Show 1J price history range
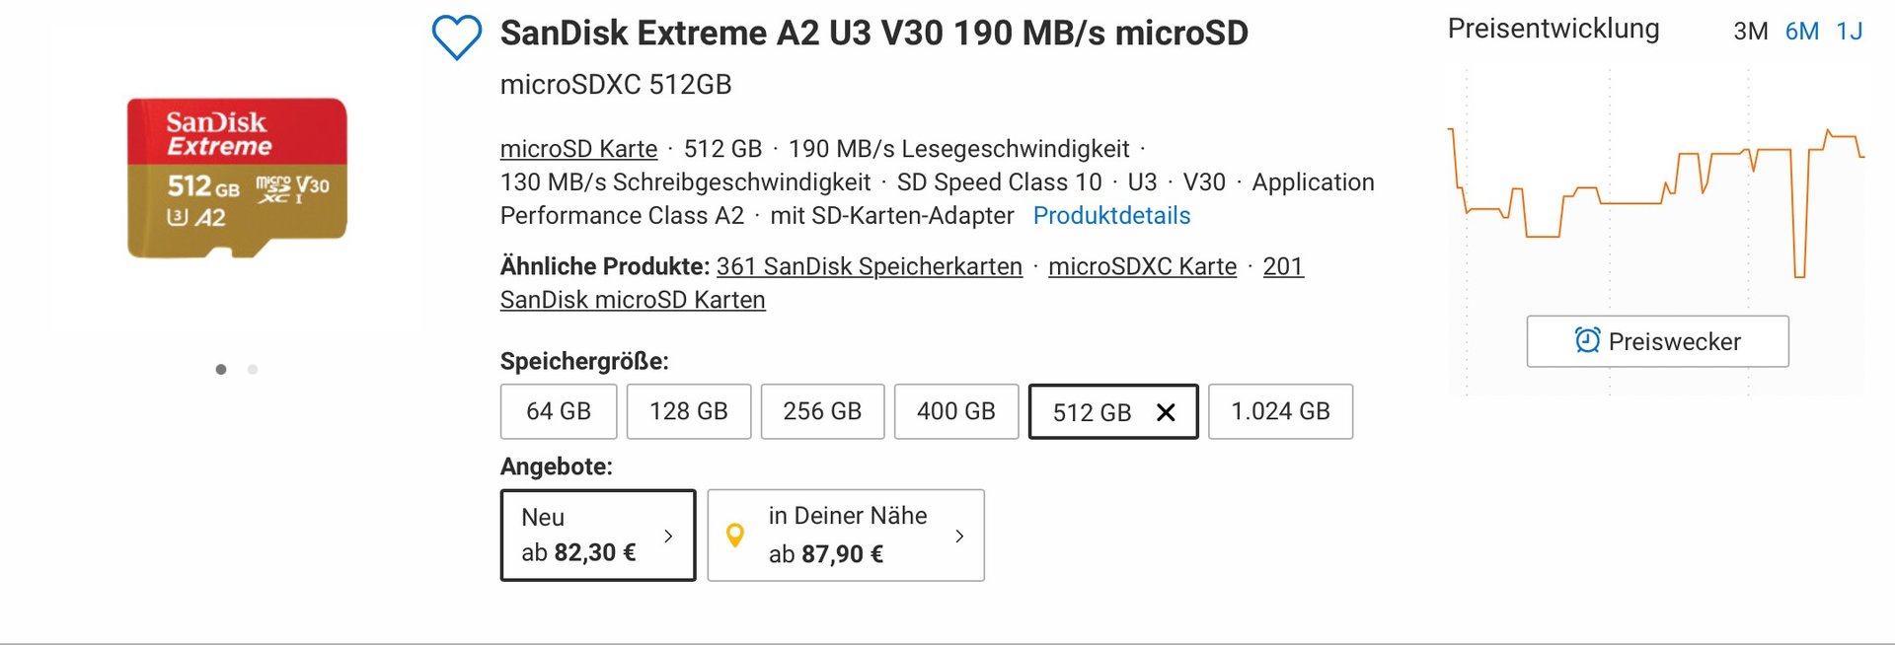Image resolution: width=1895 pixels, height=645 pixels. [x=1850, y=32]
